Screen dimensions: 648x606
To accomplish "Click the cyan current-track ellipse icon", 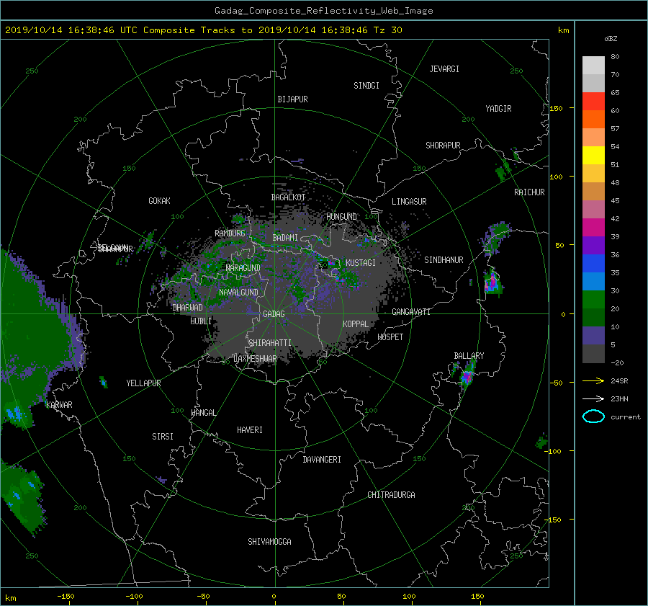I will 593,416.
